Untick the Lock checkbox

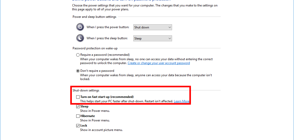78,126
